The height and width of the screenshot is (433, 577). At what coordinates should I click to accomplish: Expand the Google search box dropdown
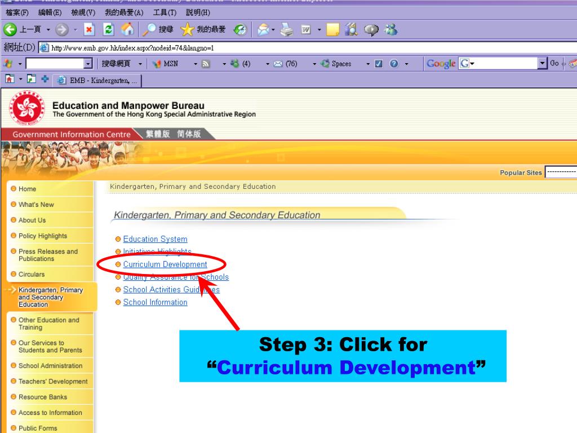click(542, 63)
